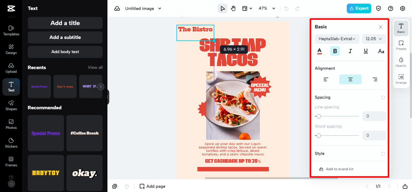Click the Redo arrow
This screenshot has height=192, width=412.
coord(297,8)
